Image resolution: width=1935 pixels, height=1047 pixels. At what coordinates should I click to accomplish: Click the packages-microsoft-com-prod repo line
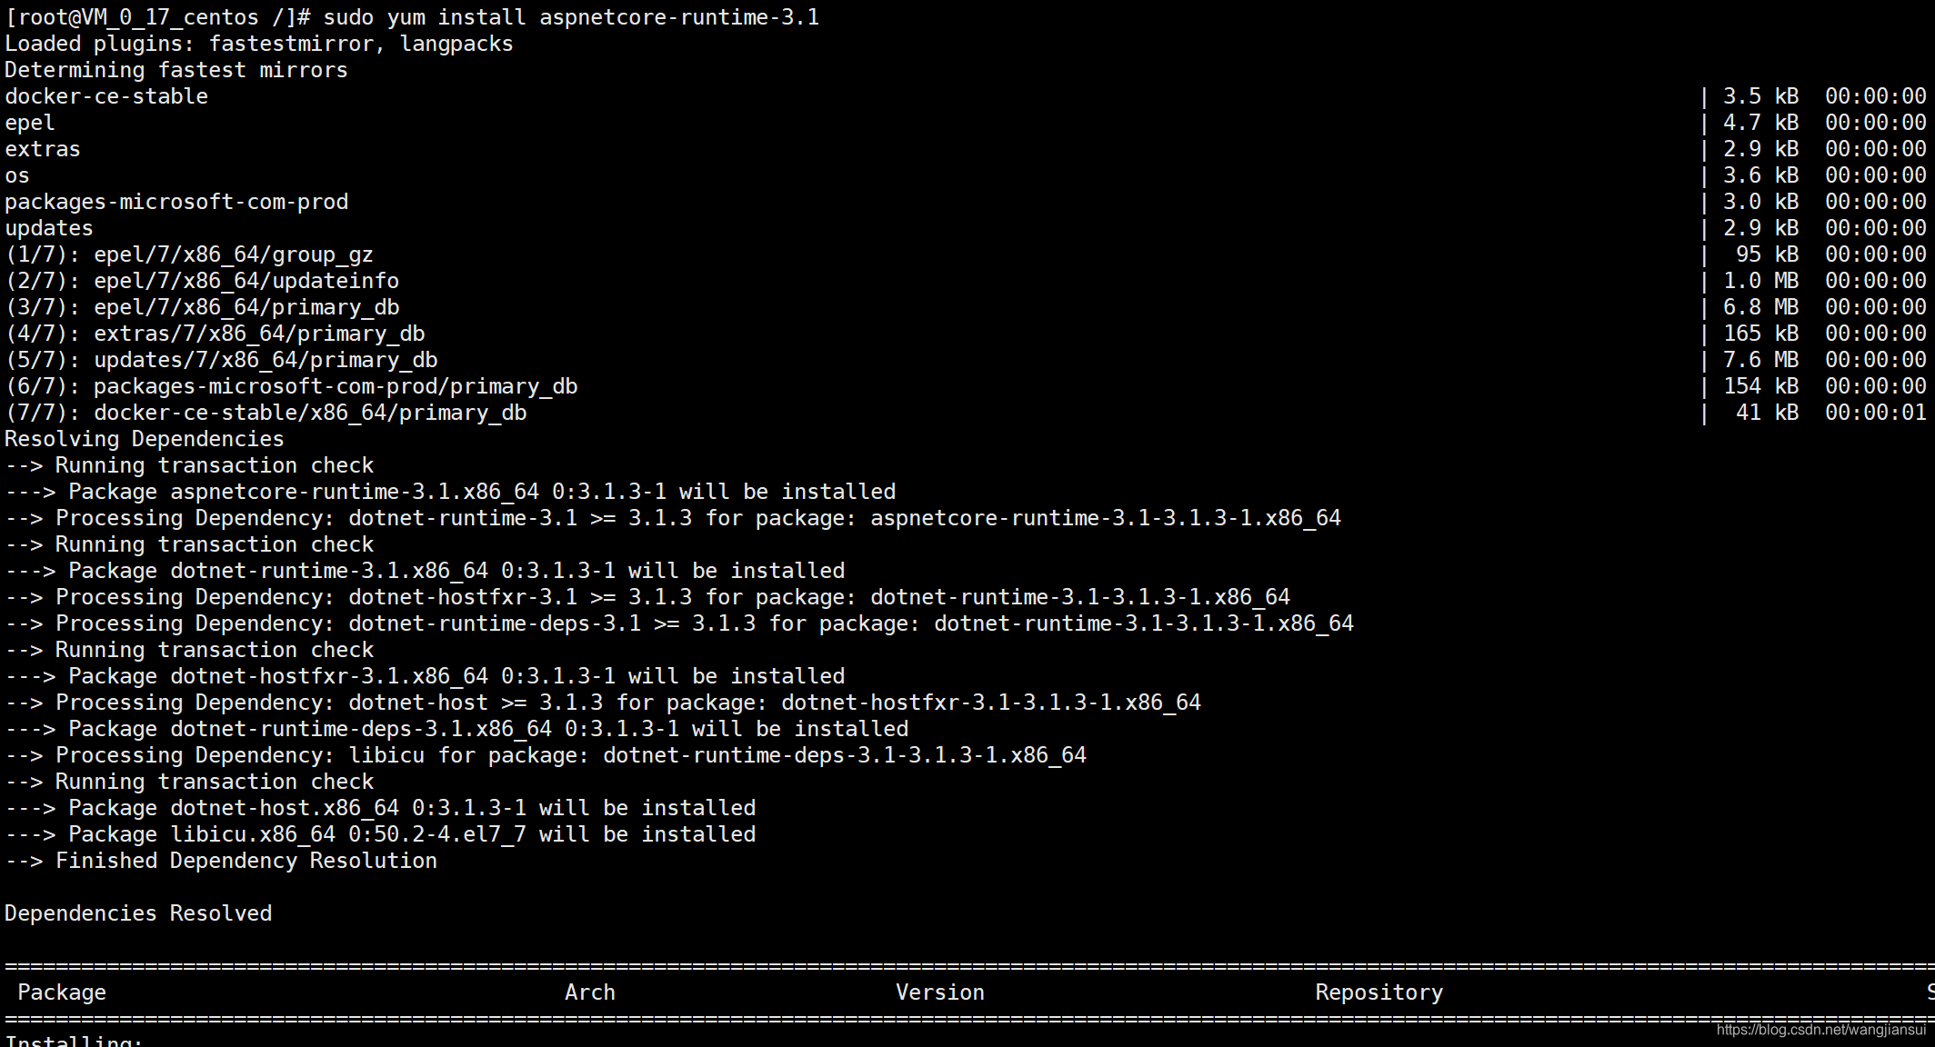[176, 202]
